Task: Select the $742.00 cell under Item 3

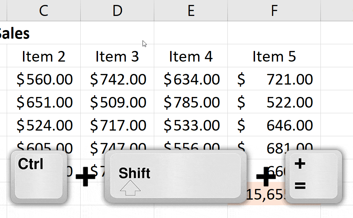Action: point(117,79)
